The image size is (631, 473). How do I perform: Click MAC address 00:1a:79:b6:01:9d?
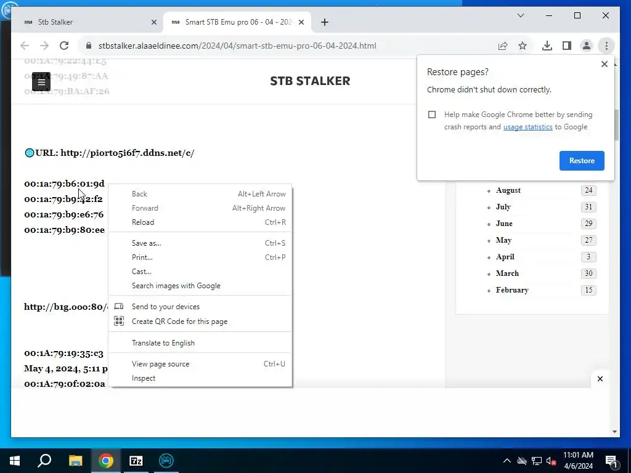coord(64,184)
